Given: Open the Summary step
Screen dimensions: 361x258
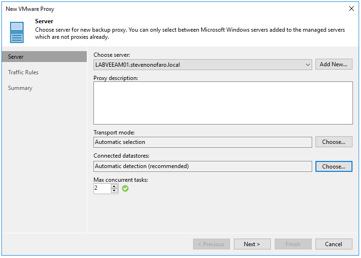Looking at the screenshot, I should (x=20, y=88).
